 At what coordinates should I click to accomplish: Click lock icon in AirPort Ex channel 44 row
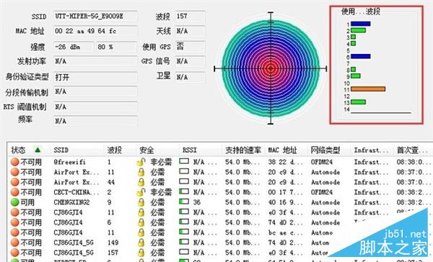141,182
